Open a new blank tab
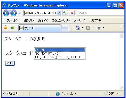 [65, 28]
